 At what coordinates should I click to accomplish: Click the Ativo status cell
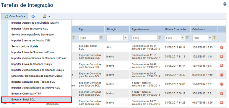[109, 48]
